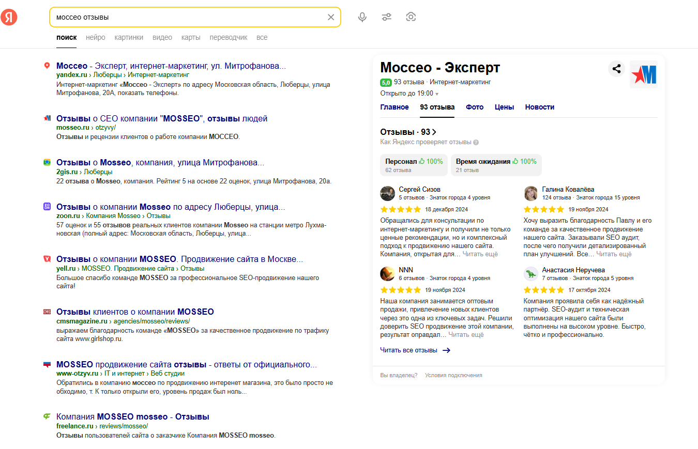698x449 pixels.
Task: Open the 93 отзыва tab in company card
Action: point(437,107)
